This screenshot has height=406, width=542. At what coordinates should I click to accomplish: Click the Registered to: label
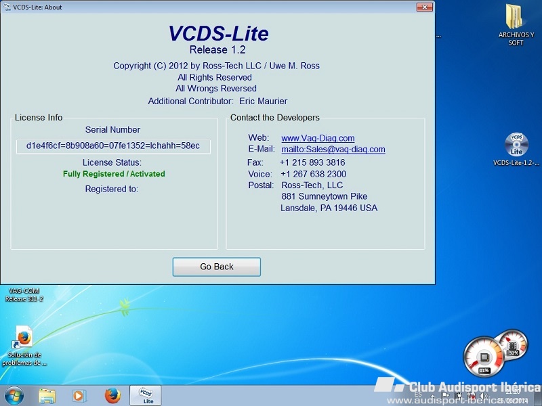(x=112, y=189)
